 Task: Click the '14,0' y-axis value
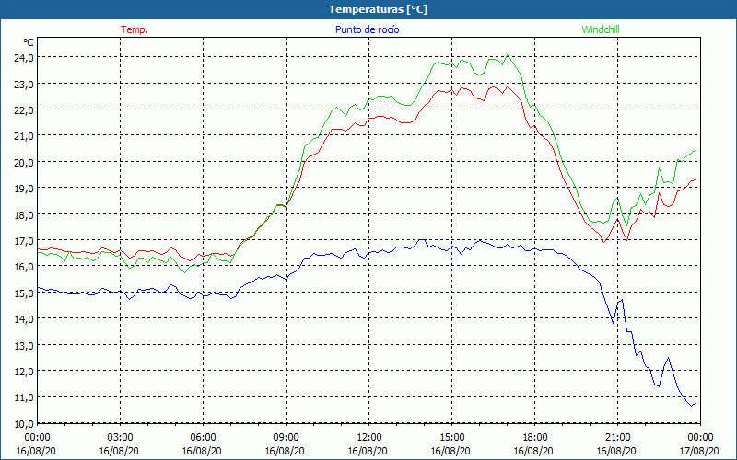coord(24,318)
